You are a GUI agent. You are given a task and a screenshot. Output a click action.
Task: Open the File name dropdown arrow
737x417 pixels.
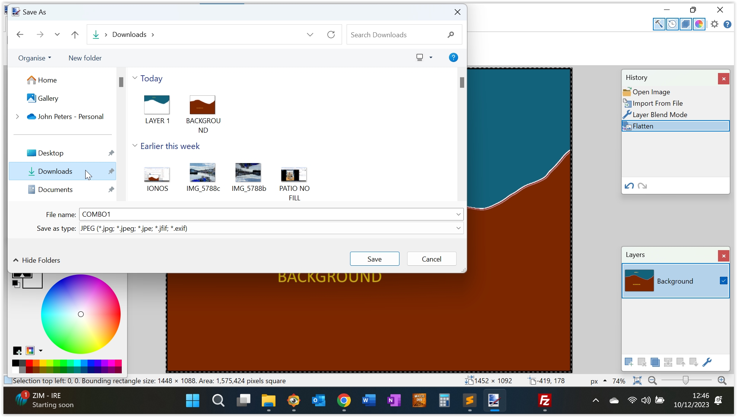coord(458,214)
